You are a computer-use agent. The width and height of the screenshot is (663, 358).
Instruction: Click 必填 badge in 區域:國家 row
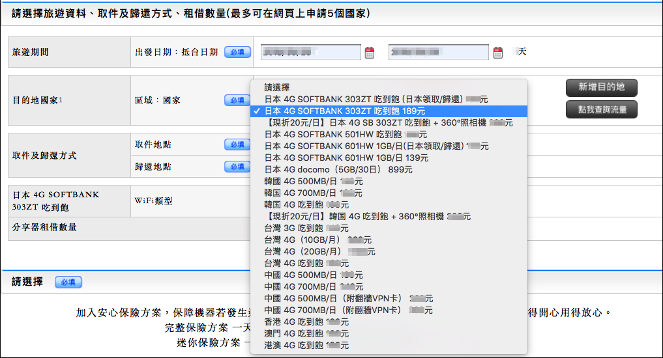click(x=238, y=100)
